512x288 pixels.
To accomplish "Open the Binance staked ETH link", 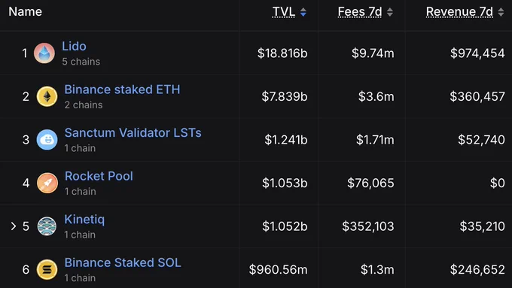I will click(122, 89).
